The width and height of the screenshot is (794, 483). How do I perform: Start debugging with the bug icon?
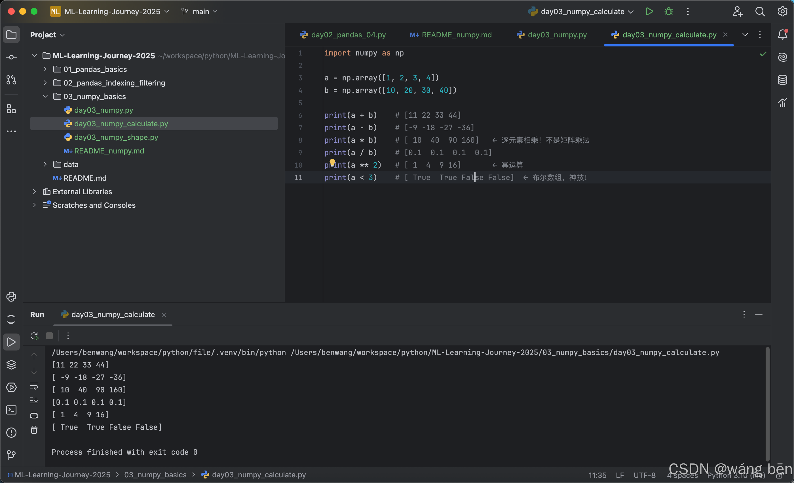click(x=668, y=12)
